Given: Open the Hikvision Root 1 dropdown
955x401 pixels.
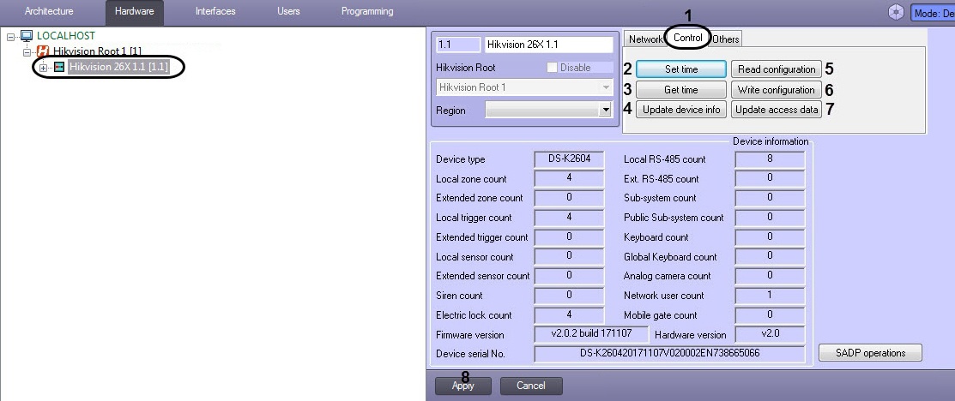Looking at the screenshot, I should tap(605, 87).
